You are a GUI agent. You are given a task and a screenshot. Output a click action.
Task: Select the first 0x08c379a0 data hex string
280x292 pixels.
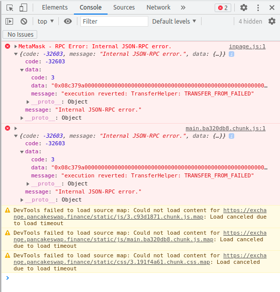tap(159, 85)
